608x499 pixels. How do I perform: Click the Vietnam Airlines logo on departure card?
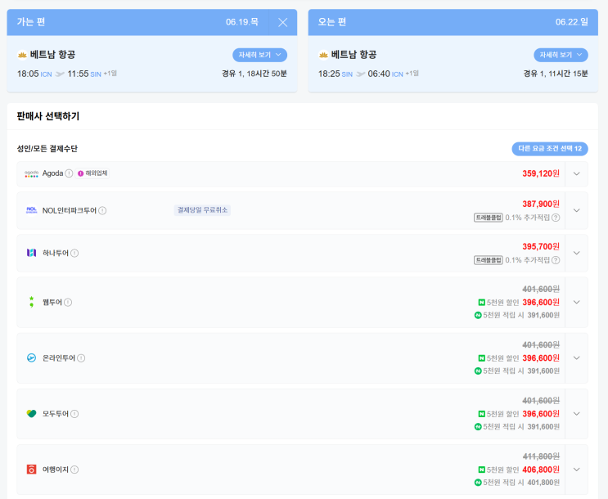[22, 55]
